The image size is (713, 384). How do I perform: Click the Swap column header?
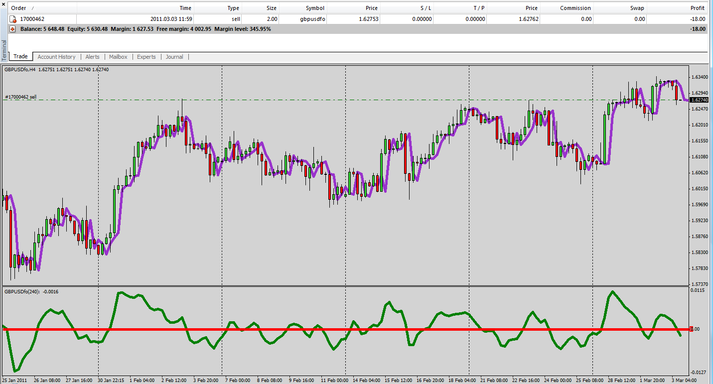tap(637, 8)
